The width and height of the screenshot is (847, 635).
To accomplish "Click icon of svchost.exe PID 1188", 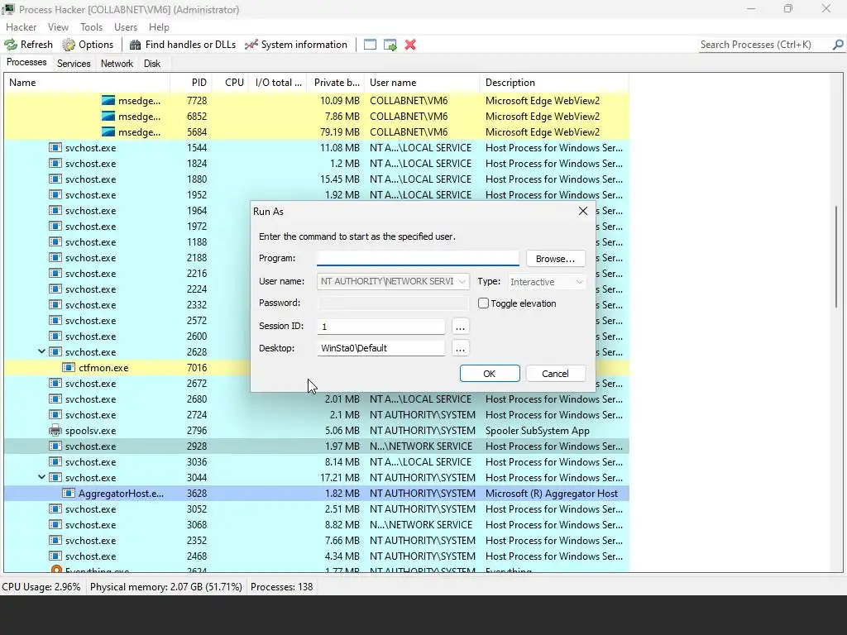I will [55, 242].
